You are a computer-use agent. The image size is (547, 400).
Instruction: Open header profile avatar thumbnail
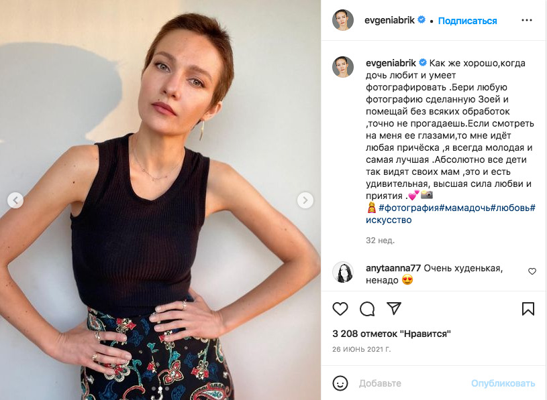click(x=342, y=20)
